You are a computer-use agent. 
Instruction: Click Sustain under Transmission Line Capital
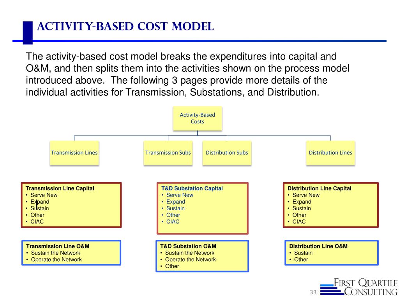point(40,208)
